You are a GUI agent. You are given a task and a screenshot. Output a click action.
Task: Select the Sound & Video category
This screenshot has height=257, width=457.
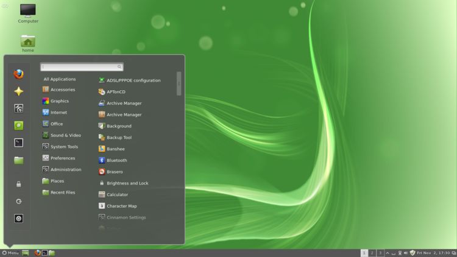[62, 135]
